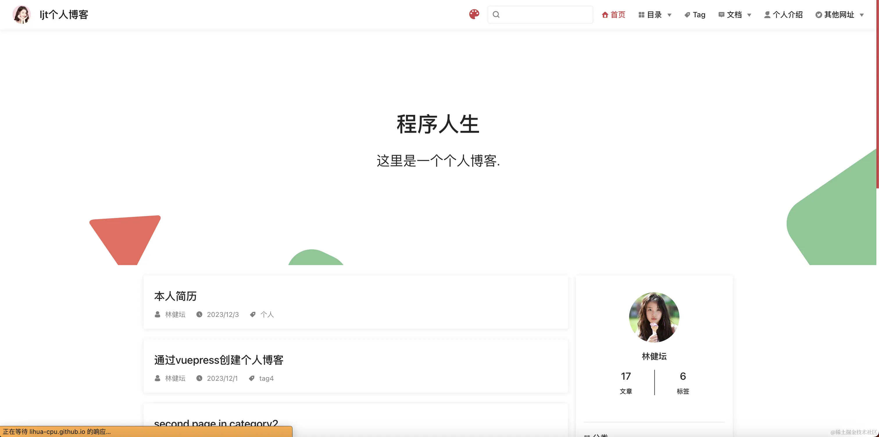Open the post 通过vuepress创建个人博客
This screenshot has width=879, height=437.
click(x=219, y=359)
